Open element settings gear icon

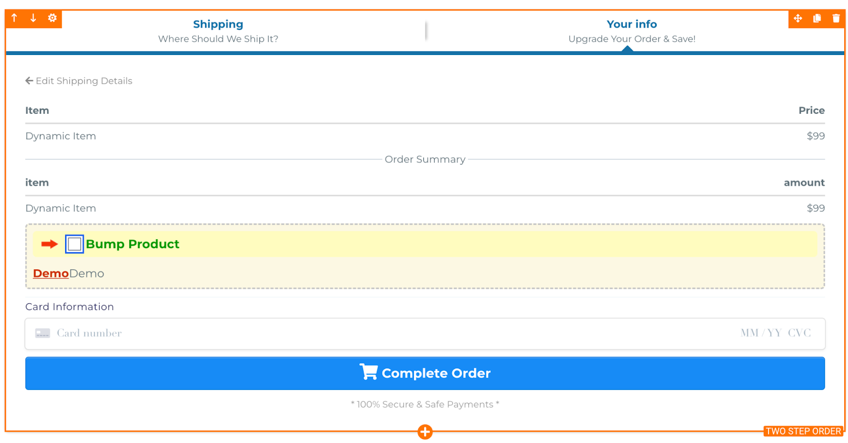tap(52, 18)
